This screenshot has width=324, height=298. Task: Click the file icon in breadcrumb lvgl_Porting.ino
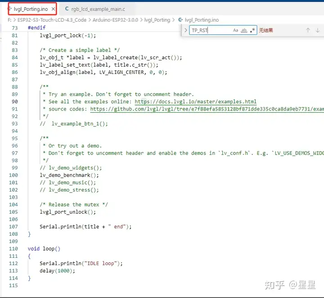[180, 20]
